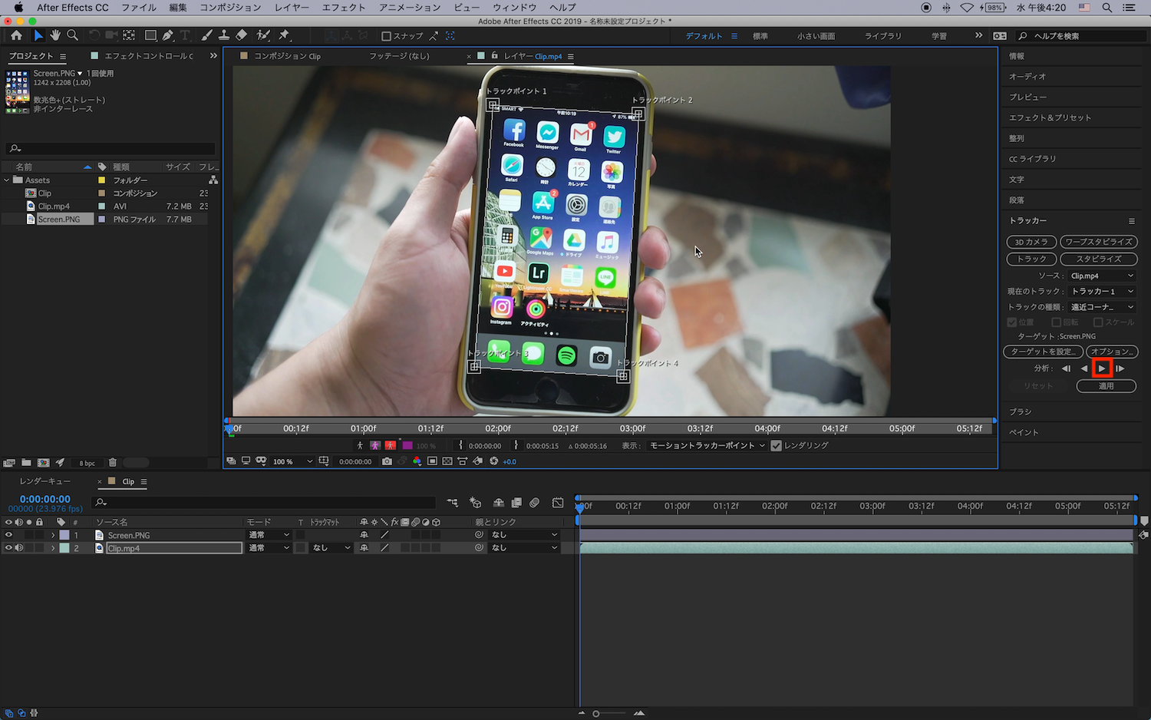Open the エフェクト menu
Viewport: 1151px width, 720px height.
pos(343,8)
